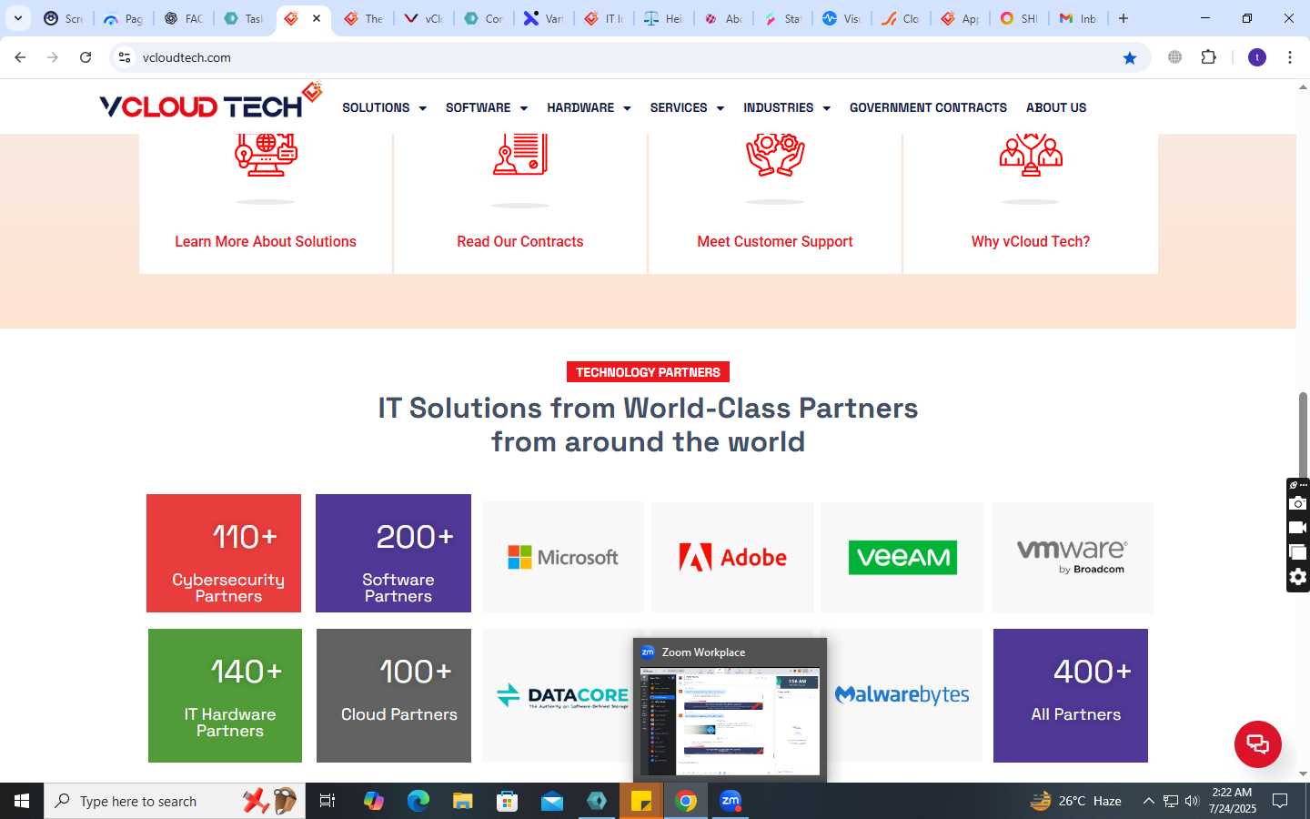Click the Why vCloud Tech? link
Image resolution: width=1310 pixels, height=819 pixels.
(x=1030, y=241)
